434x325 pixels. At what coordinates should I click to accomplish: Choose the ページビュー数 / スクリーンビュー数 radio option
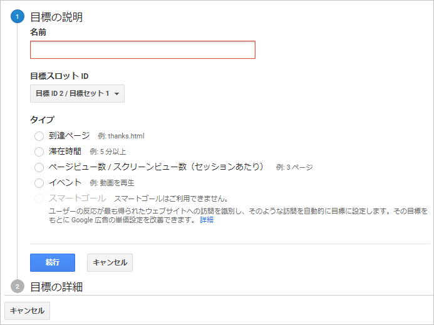coord(39,167)
